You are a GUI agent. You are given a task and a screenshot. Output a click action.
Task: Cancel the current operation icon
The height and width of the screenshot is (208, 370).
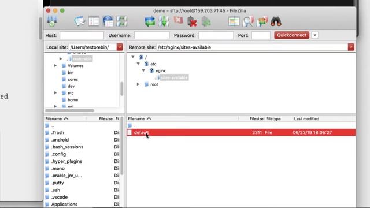(178, 21)
